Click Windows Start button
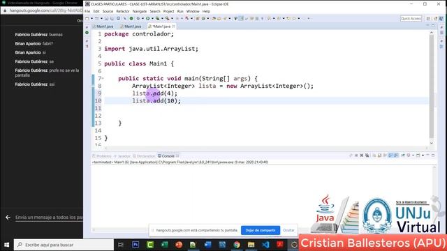Viewport: 447px width, 251px height. pos(6,245)
